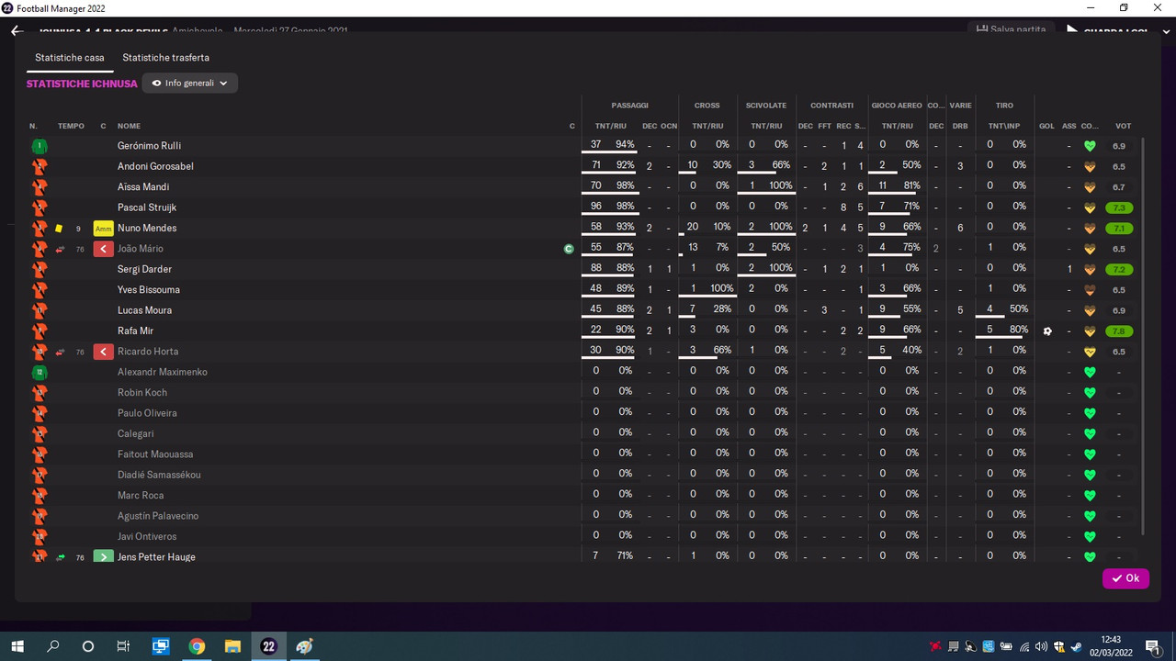This screenshot has width=1176, height=661.
Task: Sort by the NOME column header
Action: click(129, 126)
